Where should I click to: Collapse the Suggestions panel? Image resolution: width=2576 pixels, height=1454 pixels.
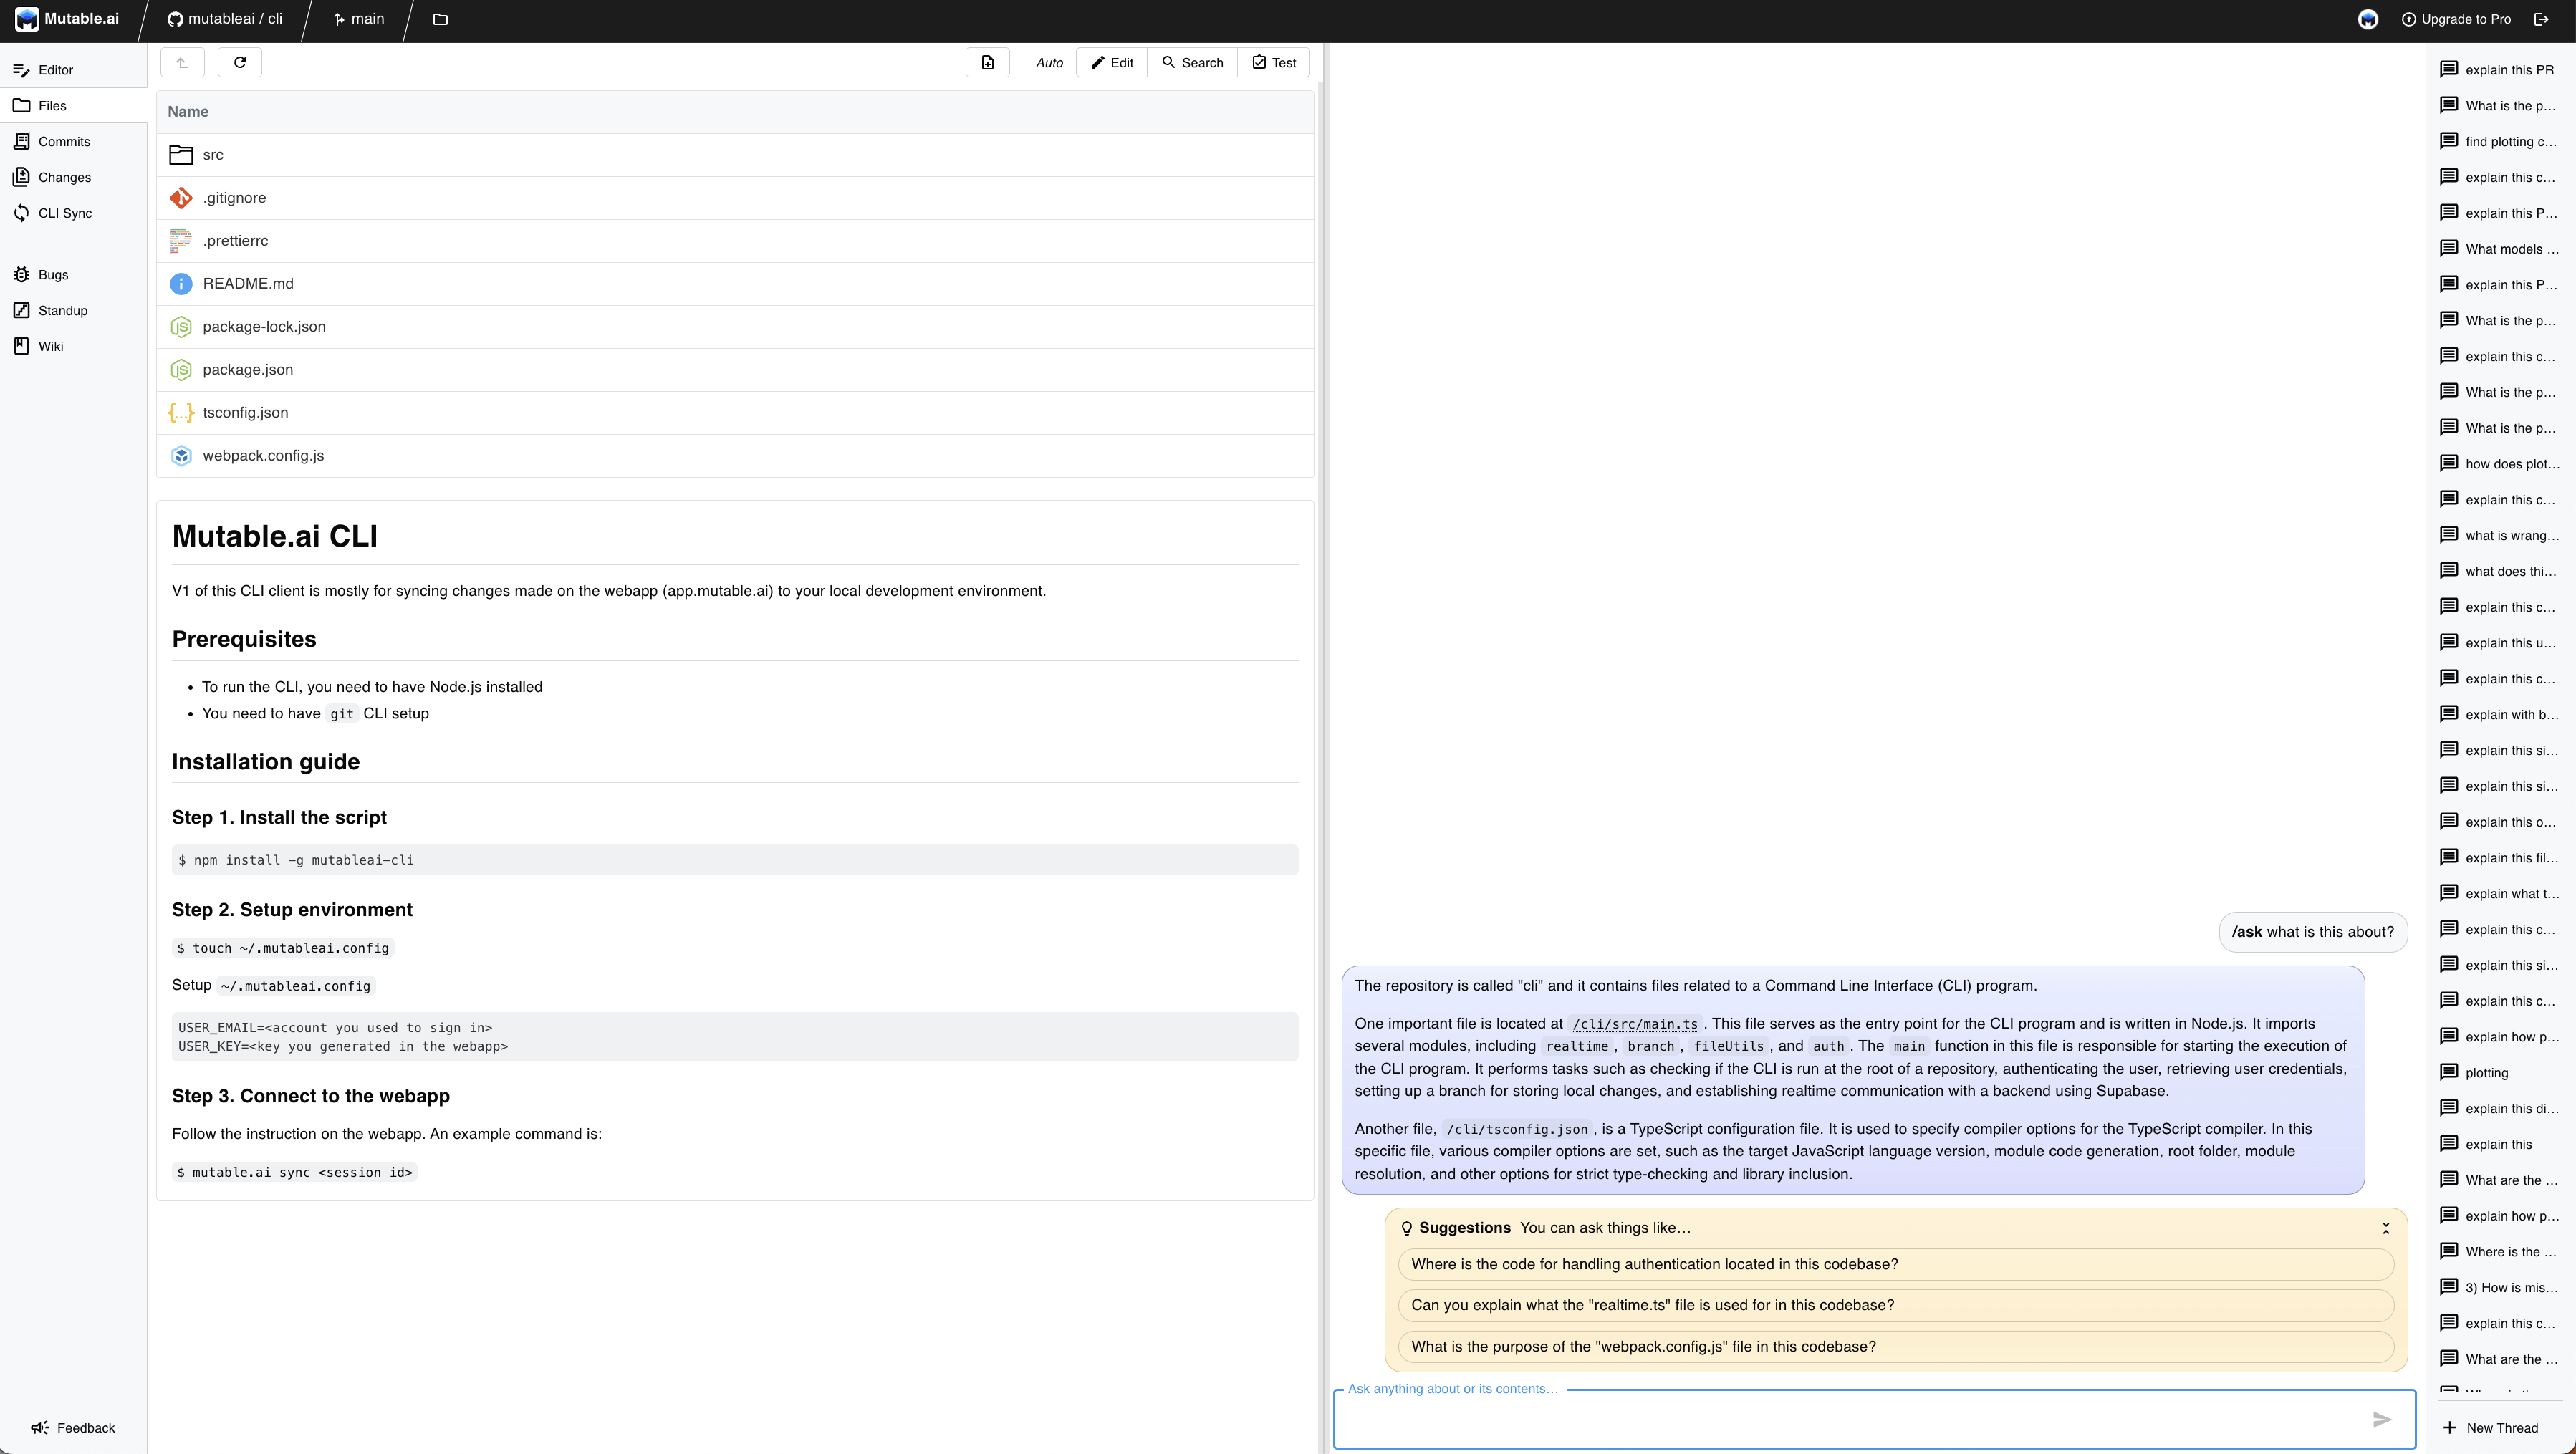tap(2385, 1228)
